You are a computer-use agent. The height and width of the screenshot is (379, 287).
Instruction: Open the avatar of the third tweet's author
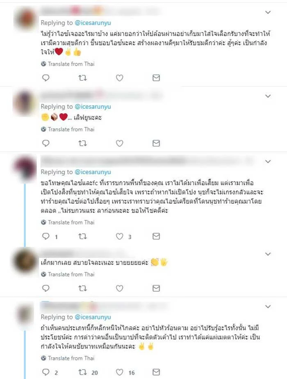coord(25,168)
